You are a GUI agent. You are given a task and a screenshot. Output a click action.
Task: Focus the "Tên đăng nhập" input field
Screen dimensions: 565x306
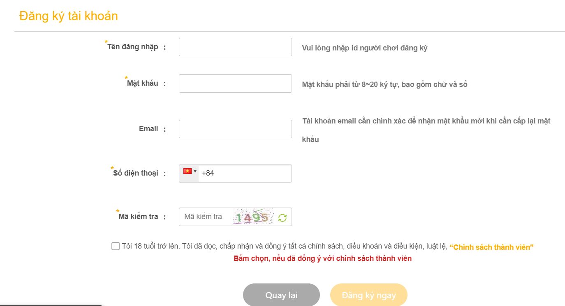(x=235, y=47)
